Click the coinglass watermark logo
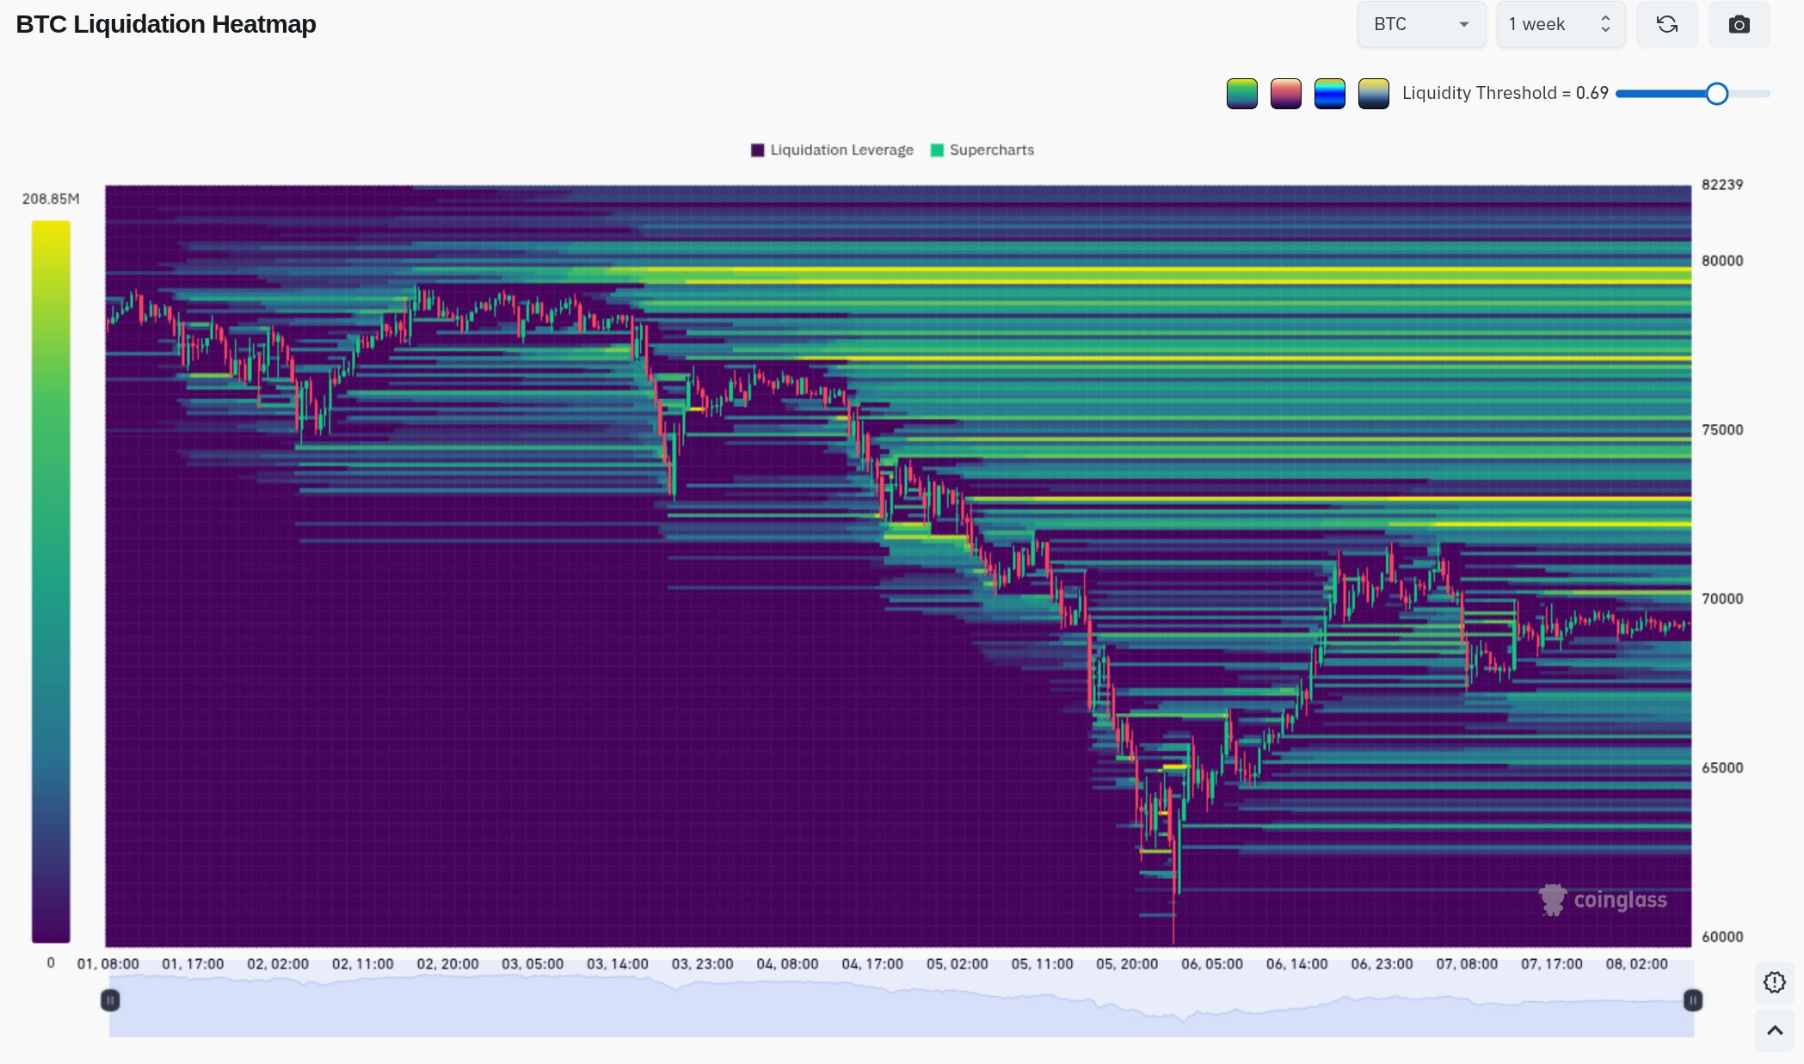Viewport: 1804px width, 1064px height. (x=1603, y=900)
